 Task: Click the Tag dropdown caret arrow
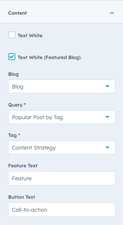tap(107, 147)
